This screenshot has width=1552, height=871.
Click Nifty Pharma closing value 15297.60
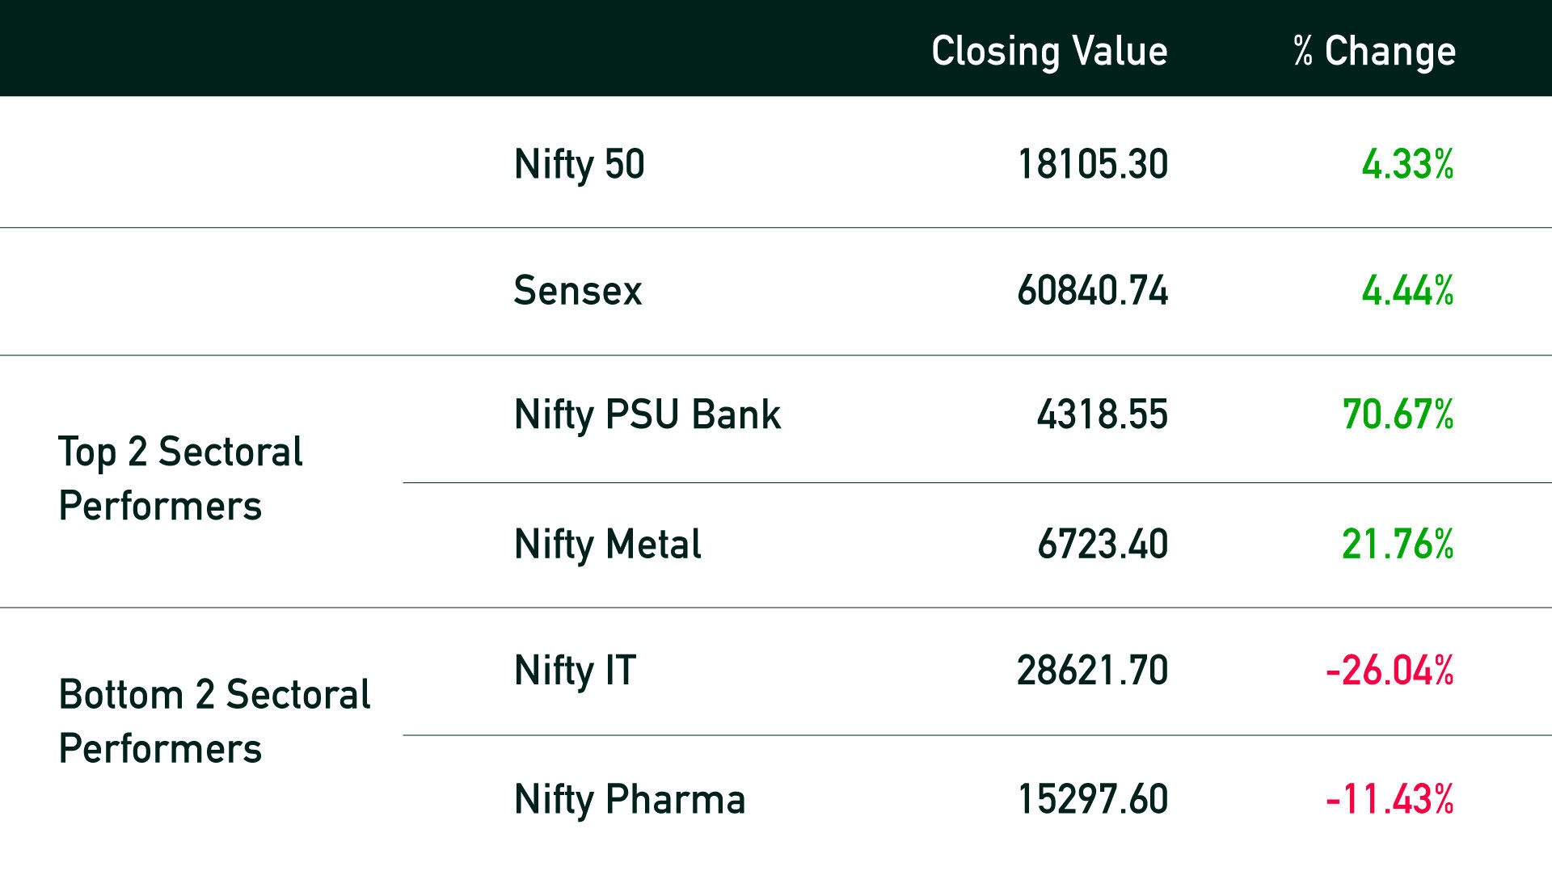click(1093, 799)
